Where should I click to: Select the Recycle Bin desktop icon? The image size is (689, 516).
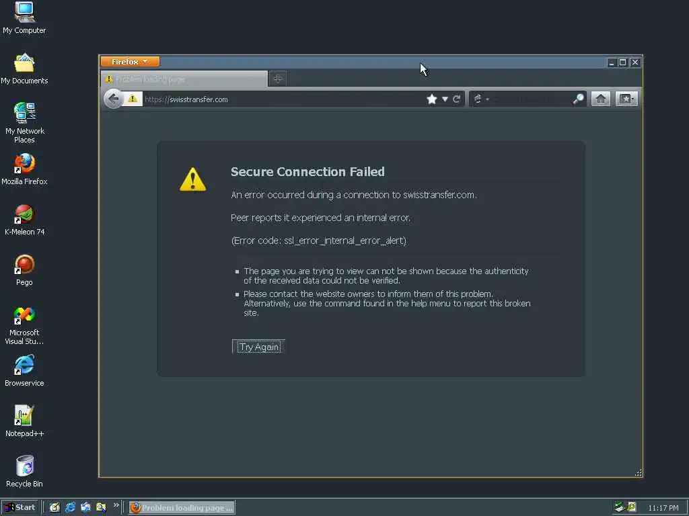pyautogui.click(x=25, y=472)
